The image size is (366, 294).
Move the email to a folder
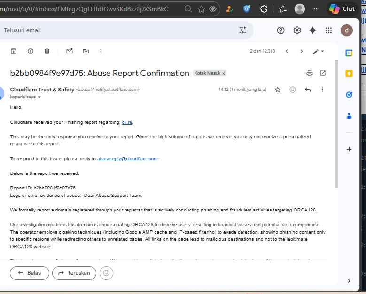click(86, 51)
